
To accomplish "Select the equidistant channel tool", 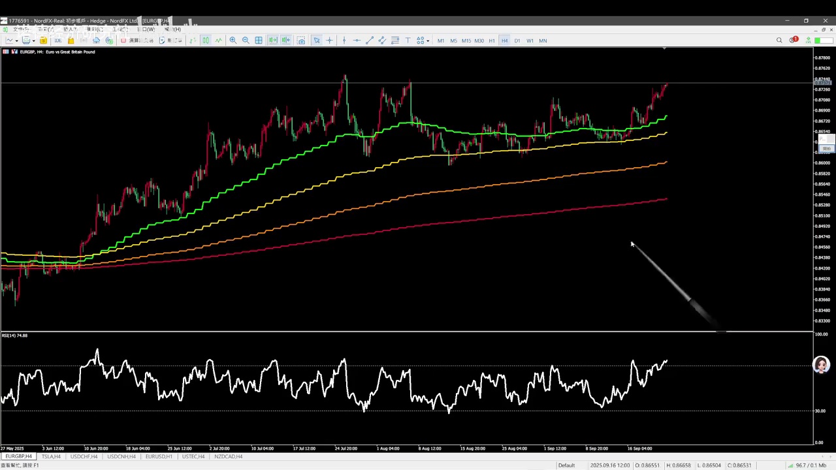I will tap(382, 40).
